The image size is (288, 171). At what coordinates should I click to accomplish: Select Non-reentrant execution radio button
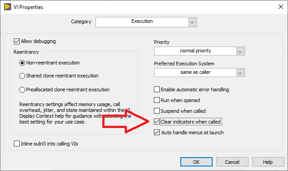point(22,63)
